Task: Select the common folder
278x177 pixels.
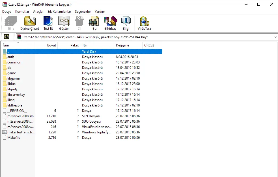Action: tap(14, 62)
